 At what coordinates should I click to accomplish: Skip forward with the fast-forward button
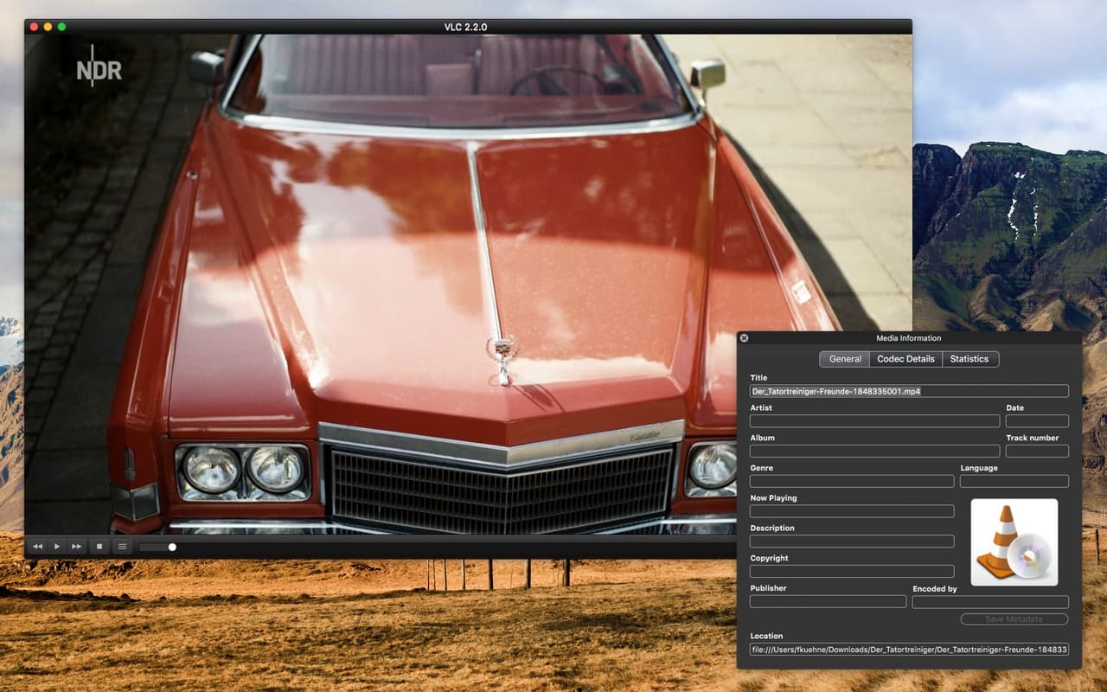[76, 546]
